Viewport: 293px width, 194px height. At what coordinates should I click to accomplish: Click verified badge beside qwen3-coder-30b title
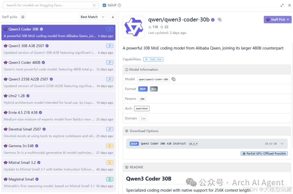[x=213, y=20]
